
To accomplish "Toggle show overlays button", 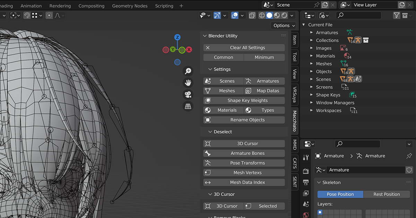I will [x=235, y=15].
